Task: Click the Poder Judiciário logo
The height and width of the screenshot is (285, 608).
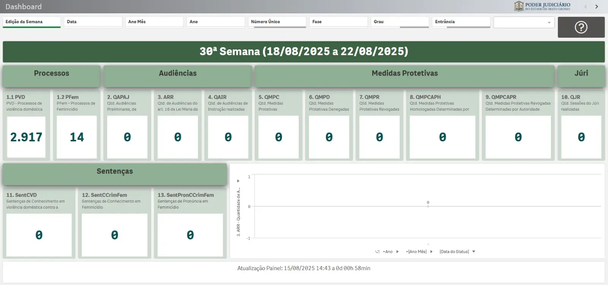Action: 542,6
